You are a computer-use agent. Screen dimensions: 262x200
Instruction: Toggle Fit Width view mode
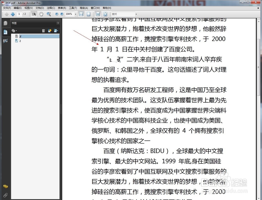point(81,14)
